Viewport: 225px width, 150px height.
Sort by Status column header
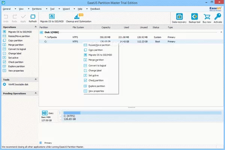[157, 27]
